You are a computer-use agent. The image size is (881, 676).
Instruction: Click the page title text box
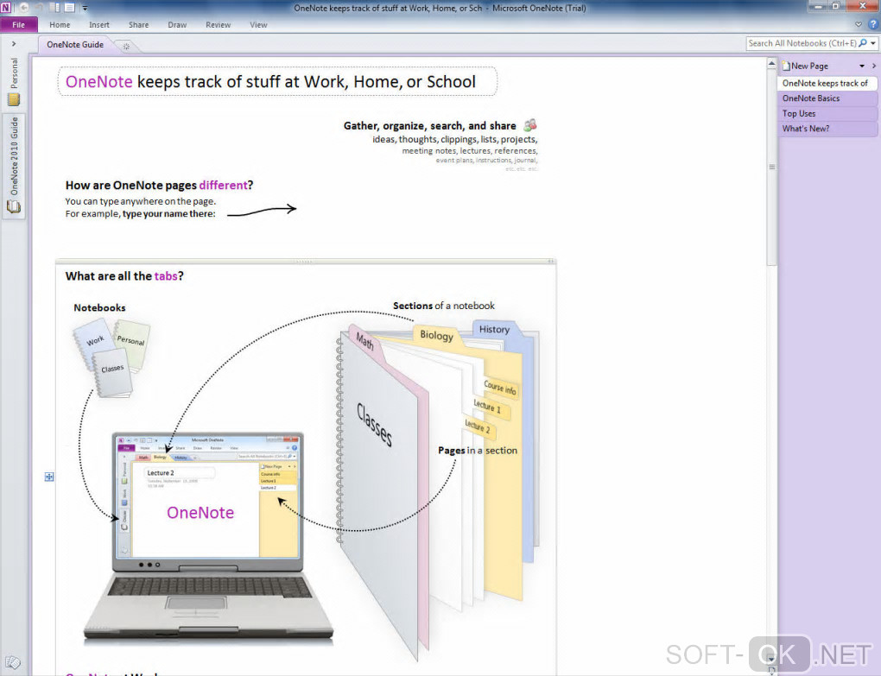tap(277, 82)
